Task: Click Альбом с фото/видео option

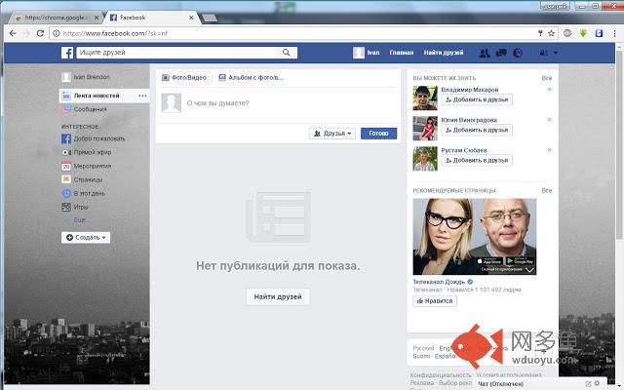Action: 252,78
